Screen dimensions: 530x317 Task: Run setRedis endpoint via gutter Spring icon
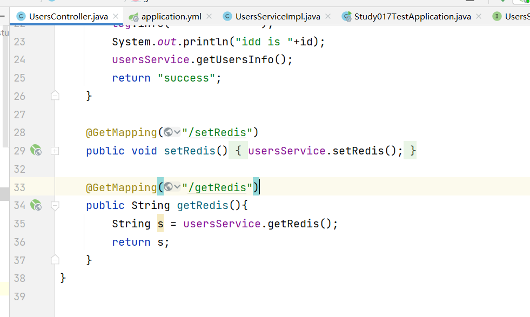tap(36, 150)
